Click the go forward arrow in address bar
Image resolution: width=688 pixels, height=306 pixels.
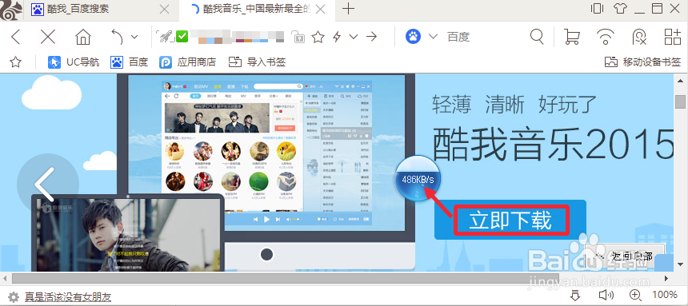click(372, 37)
